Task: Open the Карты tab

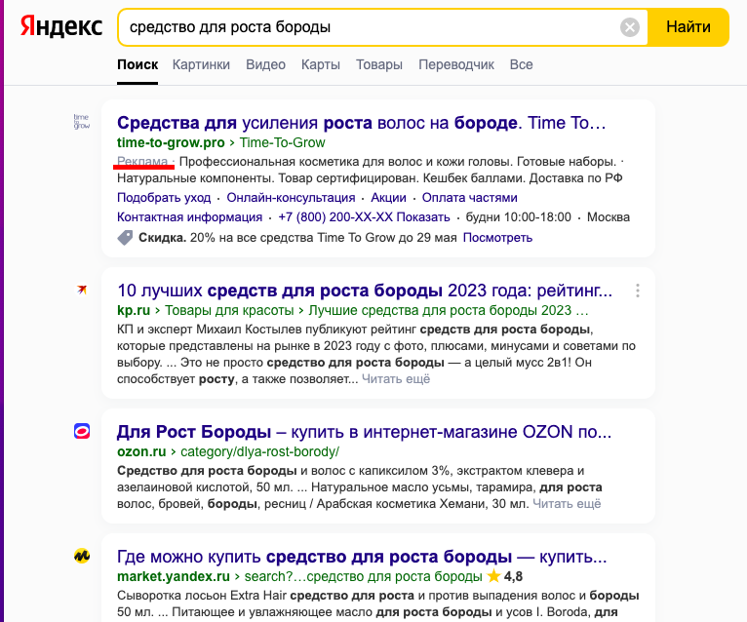Action: click(x=321, y=64)
